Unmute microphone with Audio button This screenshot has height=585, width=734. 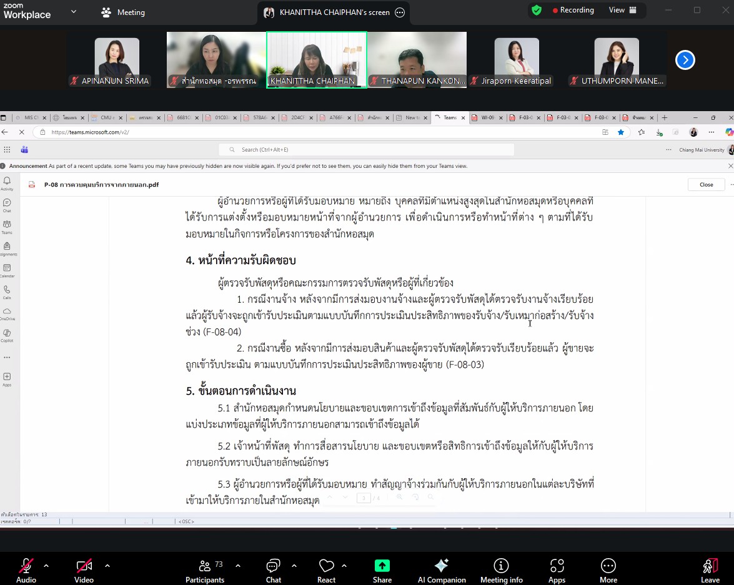26,570
